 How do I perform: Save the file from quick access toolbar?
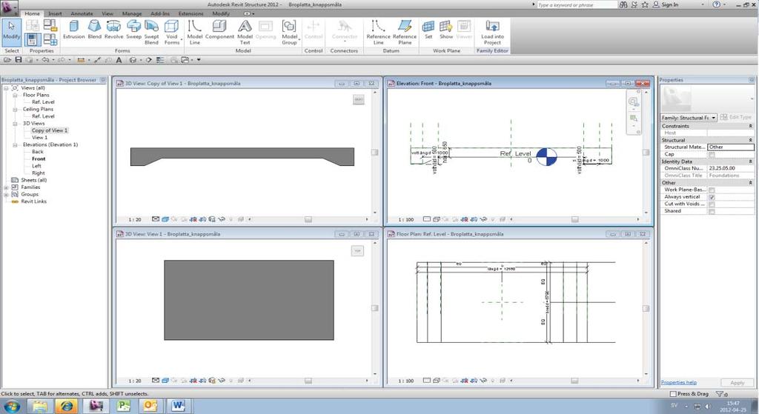pos(19,60)
